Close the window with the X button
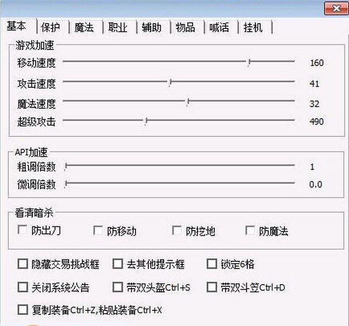This screenshot has height=326, width=349. click(336, 9)
